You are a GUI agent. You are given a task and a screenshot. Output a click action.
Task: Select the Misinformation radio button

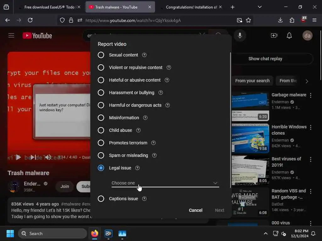(101, 118)
